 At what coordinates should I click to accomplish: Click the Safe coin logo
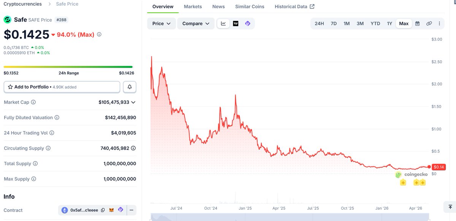(8, 19)
